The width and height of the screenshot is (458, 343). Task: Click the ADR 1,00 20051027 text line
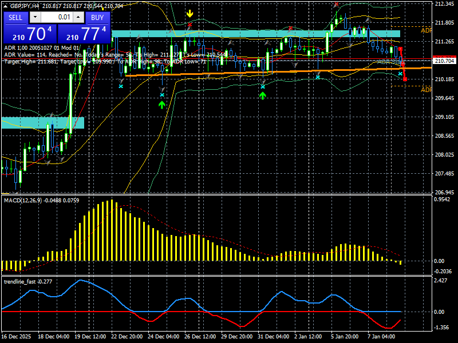pos(41,47)
